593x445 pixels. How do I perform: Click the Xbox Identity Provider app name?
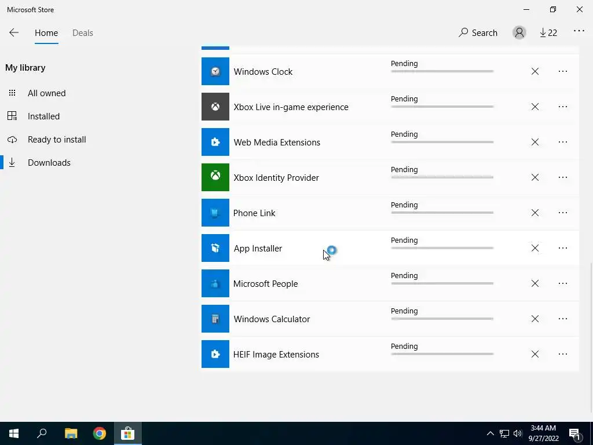[276, 177]
